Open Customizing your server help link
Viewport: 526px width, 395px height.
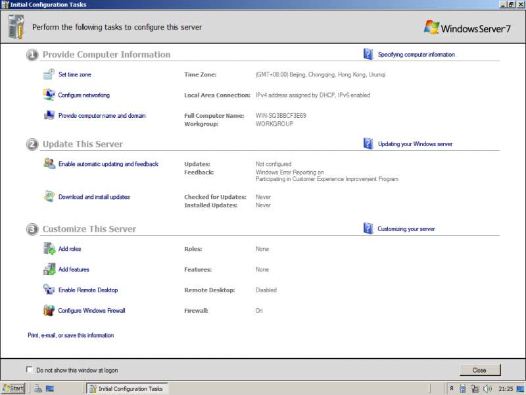pos(406,228)
